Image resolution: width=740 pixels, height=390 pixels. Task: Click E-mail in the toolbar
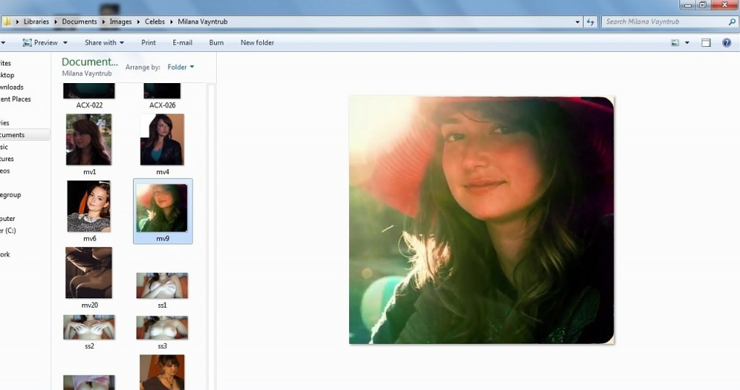point(182,43)
